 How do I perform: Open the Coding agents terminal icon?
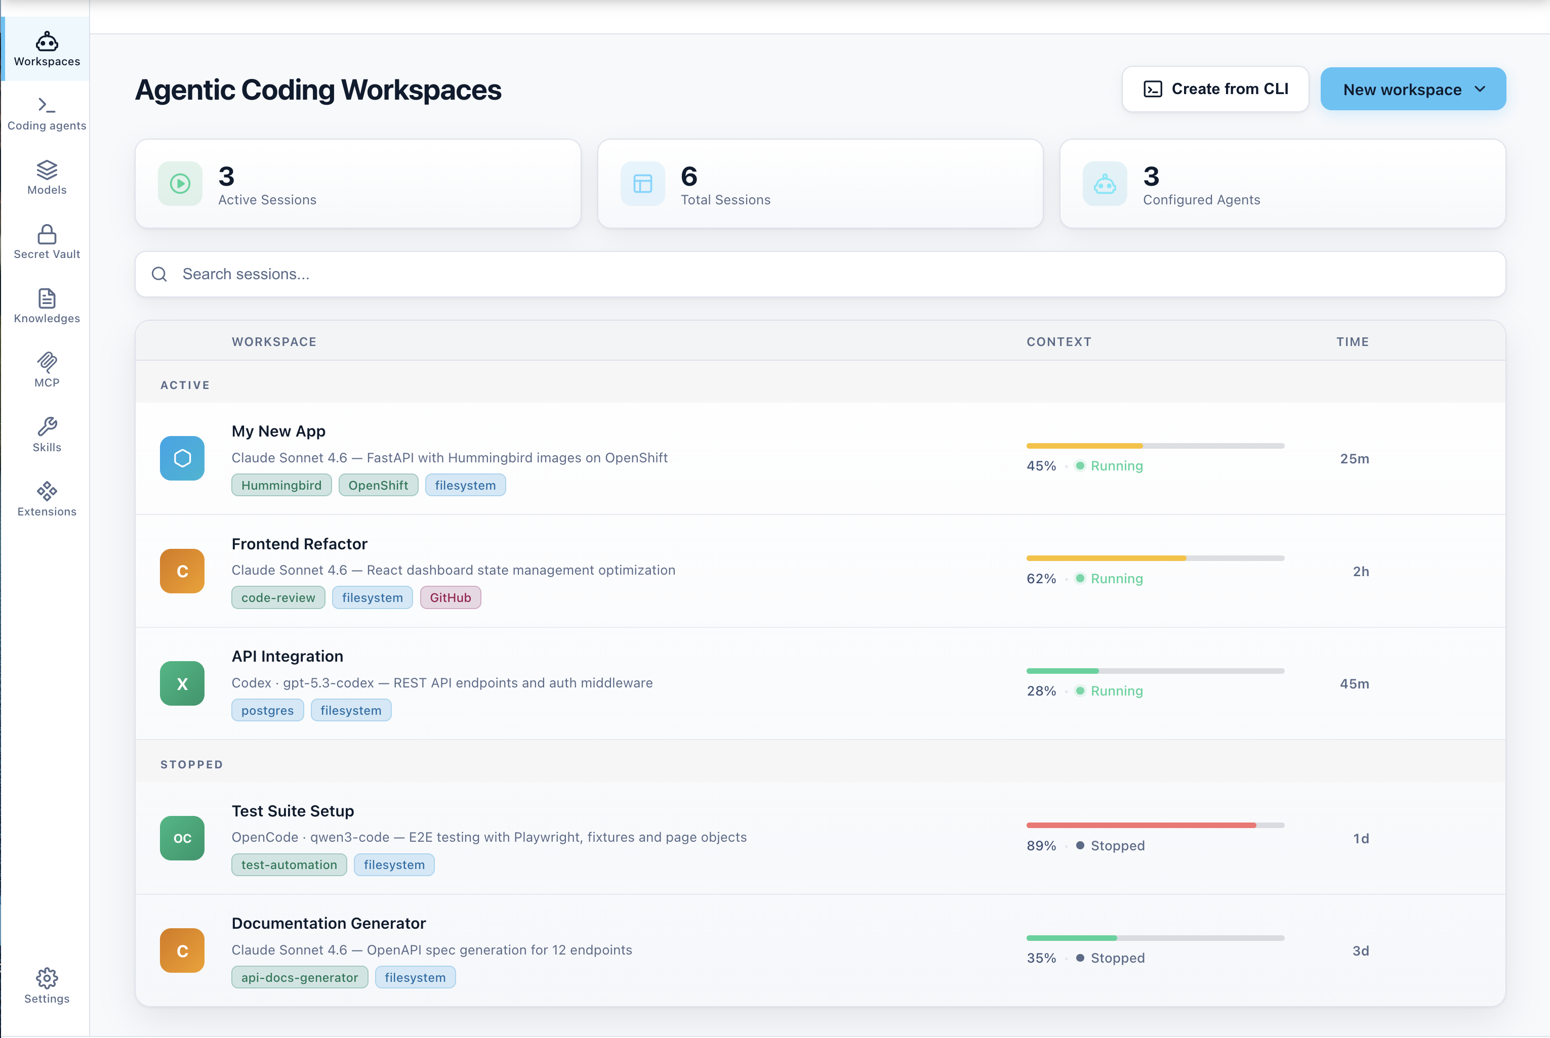coord(47,105)
